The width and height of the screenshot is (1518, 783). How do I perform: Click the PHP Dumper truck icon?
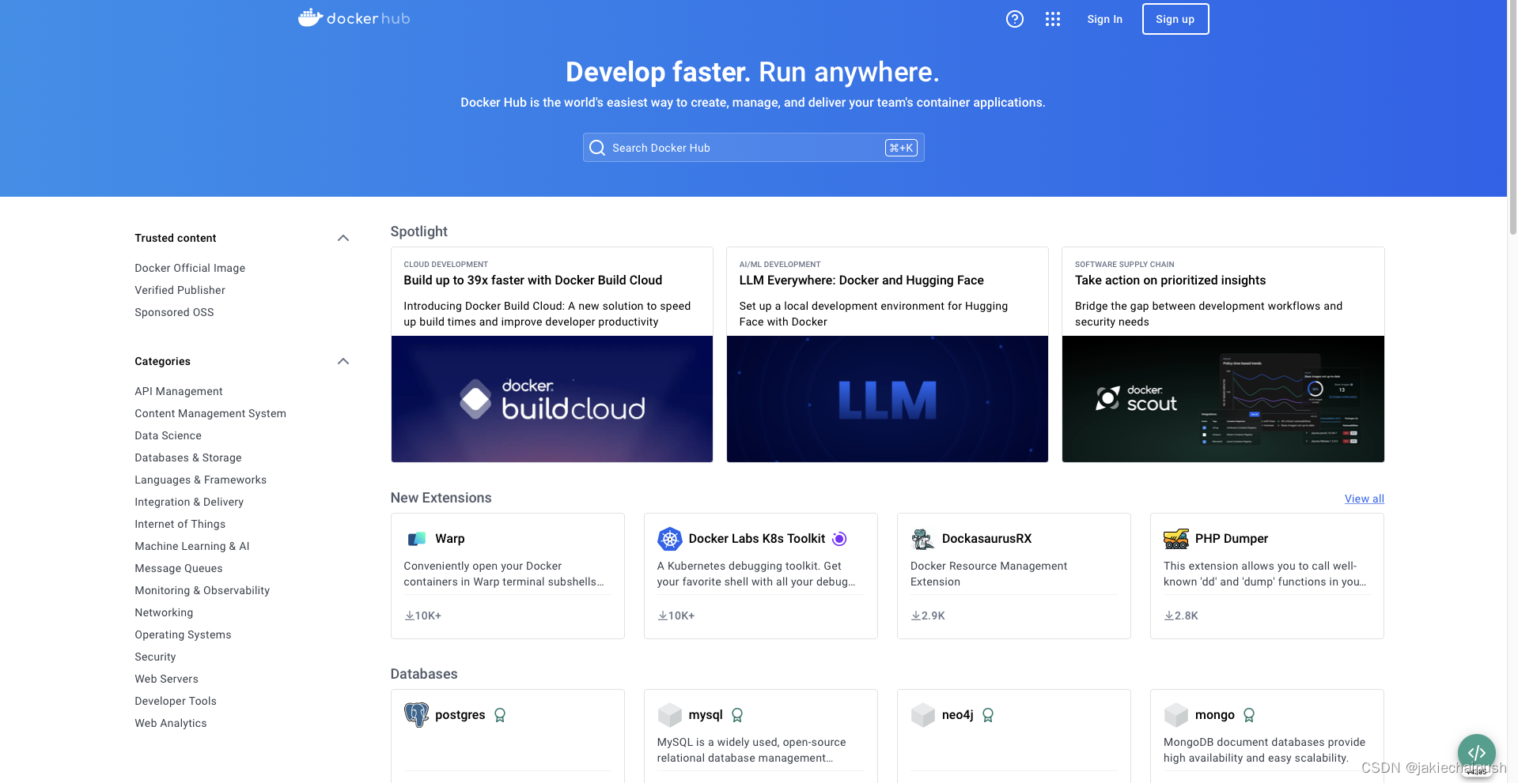[1176, 539]
